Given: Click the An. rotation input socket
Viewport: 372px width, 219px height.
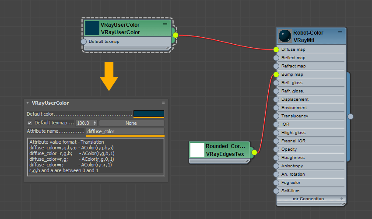Looking at the screenshot, I should (276, 174).
